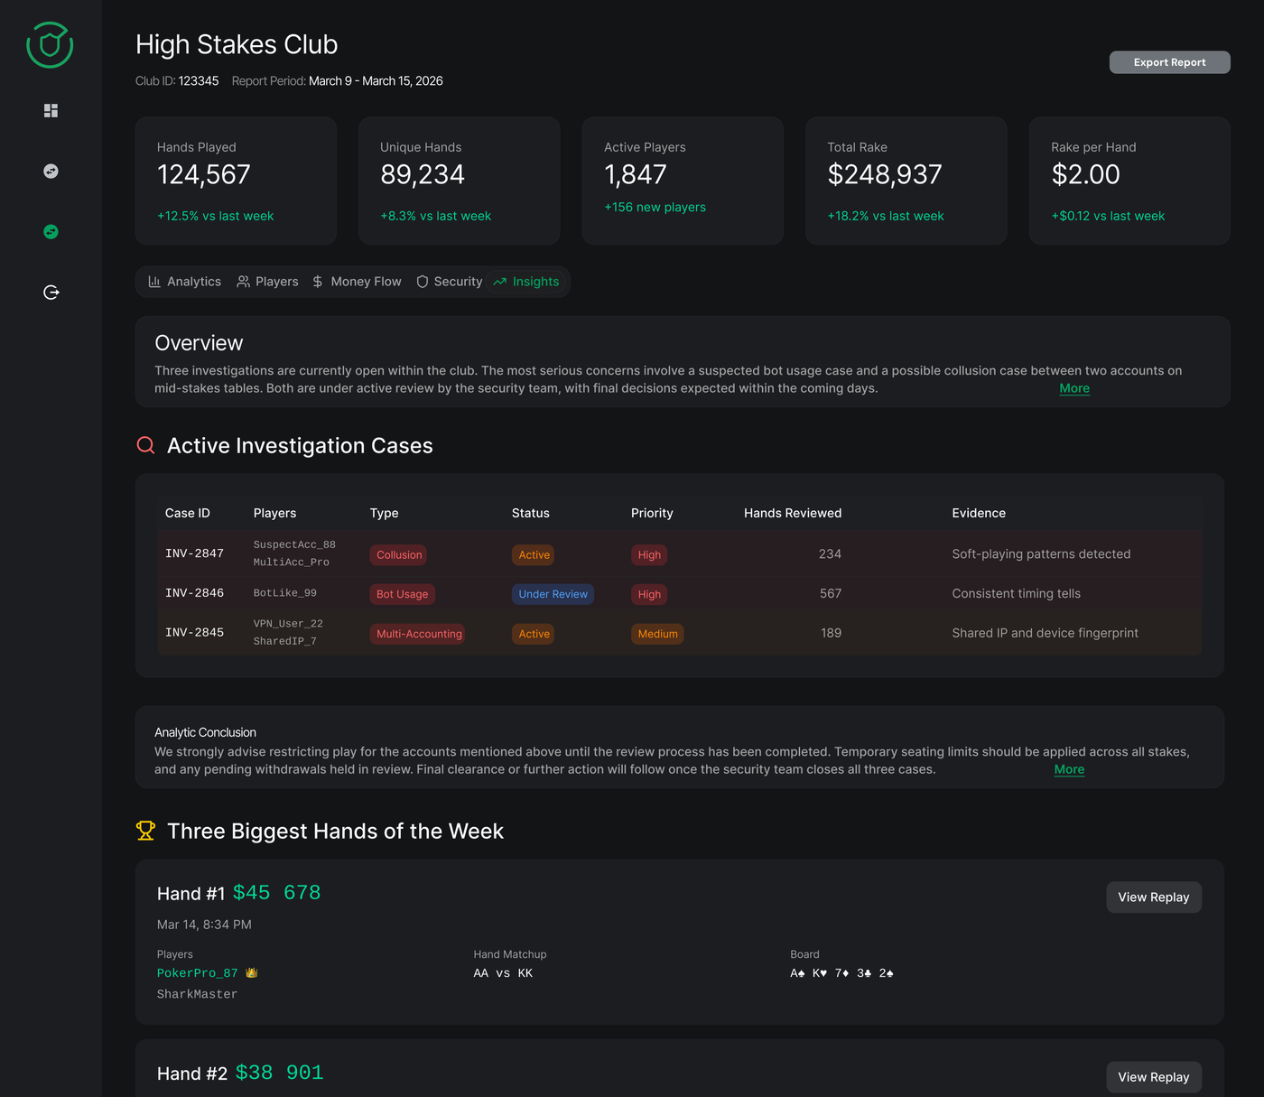Click the Case ID column header

188,513
